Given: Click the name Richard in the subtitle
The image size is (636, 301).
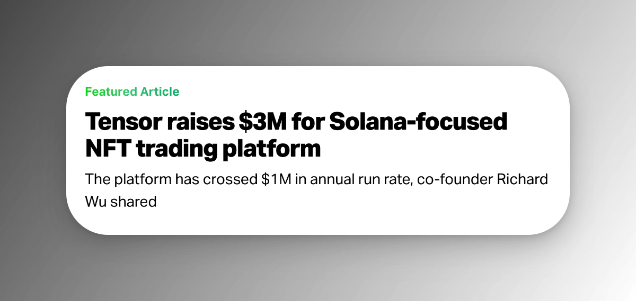Looking at the screenshot, I should (x=522, y=179).
